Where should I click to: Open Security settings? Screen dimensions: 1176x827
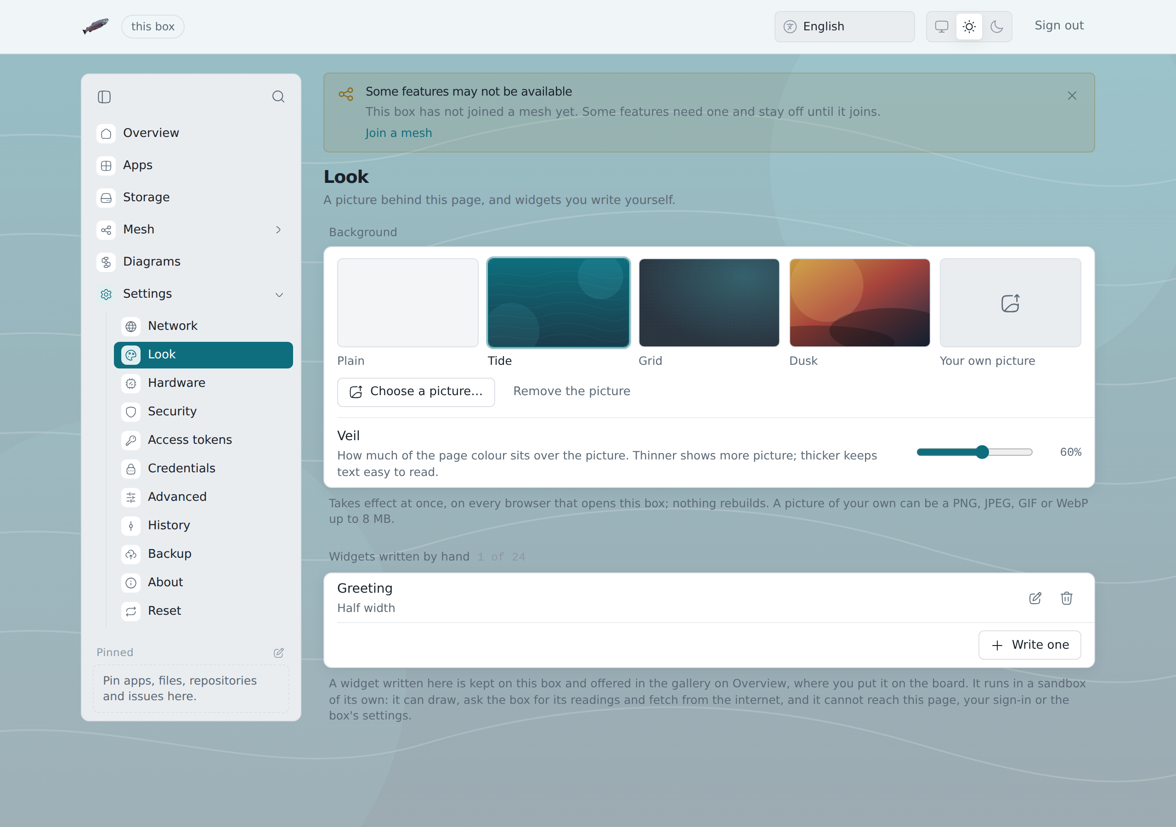coord(204,412)
